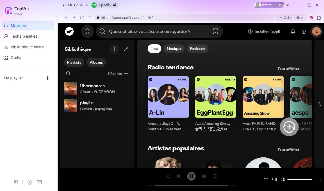This screenshot has width=324, height=191.
Task: Reload the Spotify page
Action: (82, 18)
